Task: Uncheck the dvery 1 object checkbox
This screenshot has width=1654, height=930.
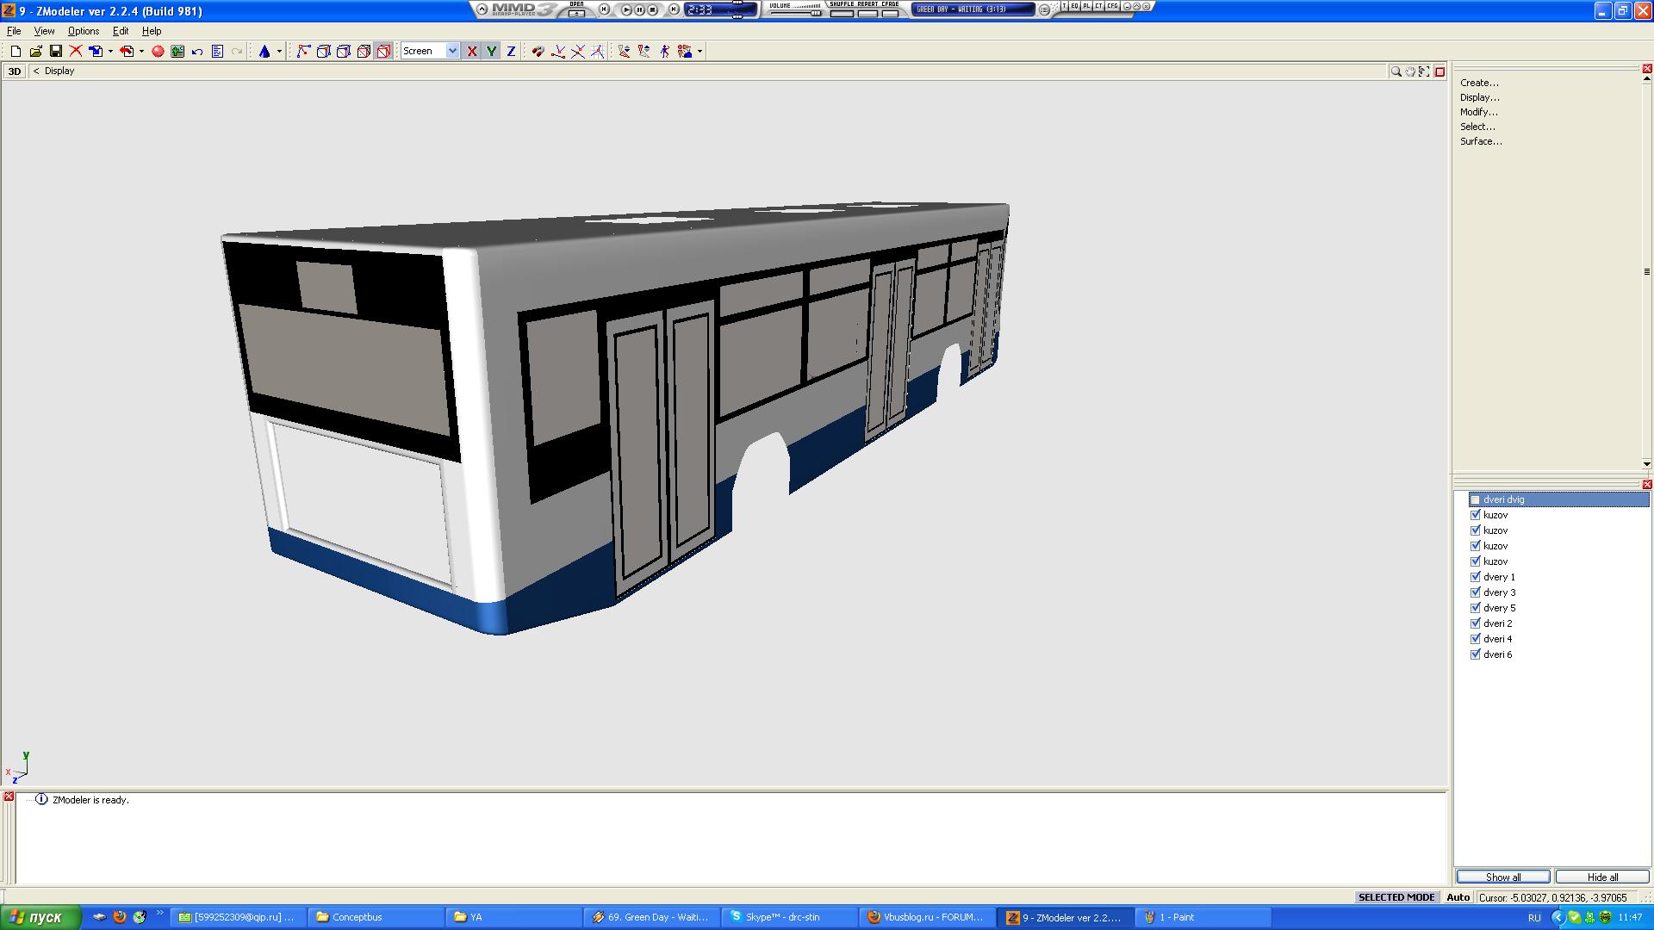Action: click(x=1475, y=577)
